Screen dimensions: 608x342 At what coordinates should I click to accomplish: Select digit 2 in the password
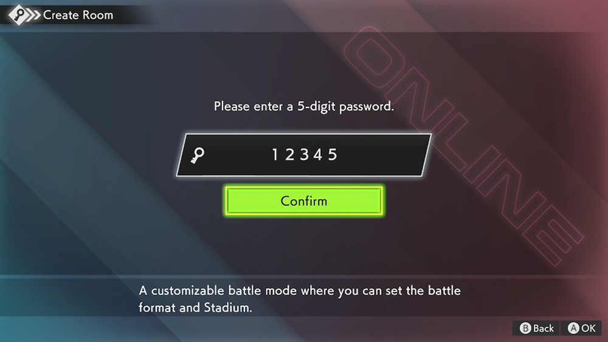(289, 154)
